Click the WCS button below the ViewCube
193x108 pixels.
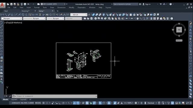pos(179,40)
